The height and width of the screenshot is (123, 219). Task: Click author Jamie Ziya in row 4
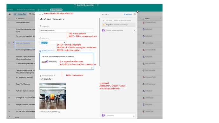[x=148, y=43]
